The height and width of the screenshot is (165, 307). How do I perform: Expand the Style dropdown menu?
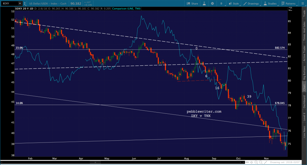(234, 4)
